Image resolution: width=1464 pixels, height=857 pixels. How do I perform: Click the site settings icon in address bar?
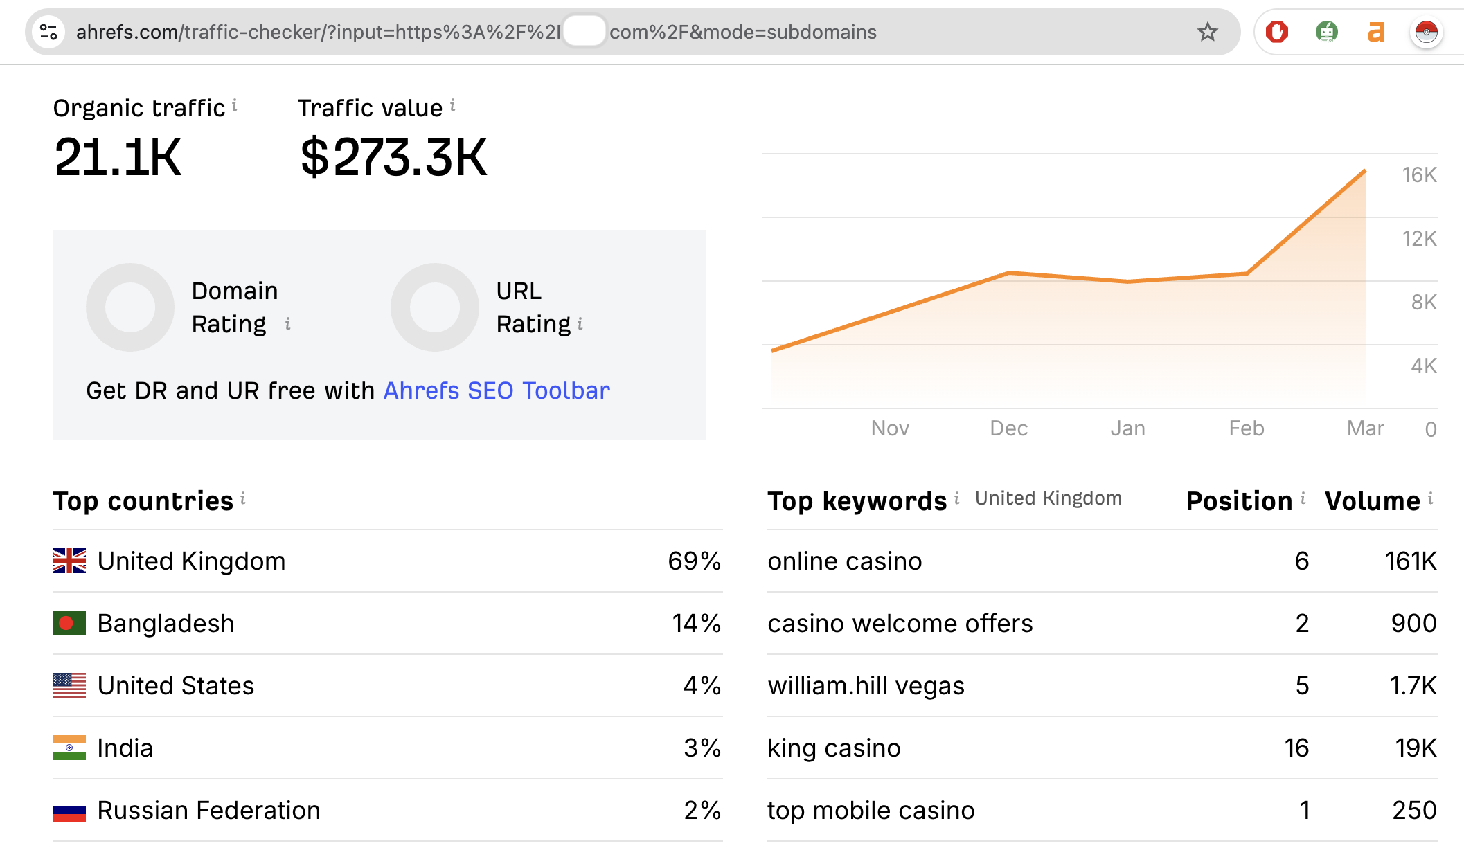point(48,32)
